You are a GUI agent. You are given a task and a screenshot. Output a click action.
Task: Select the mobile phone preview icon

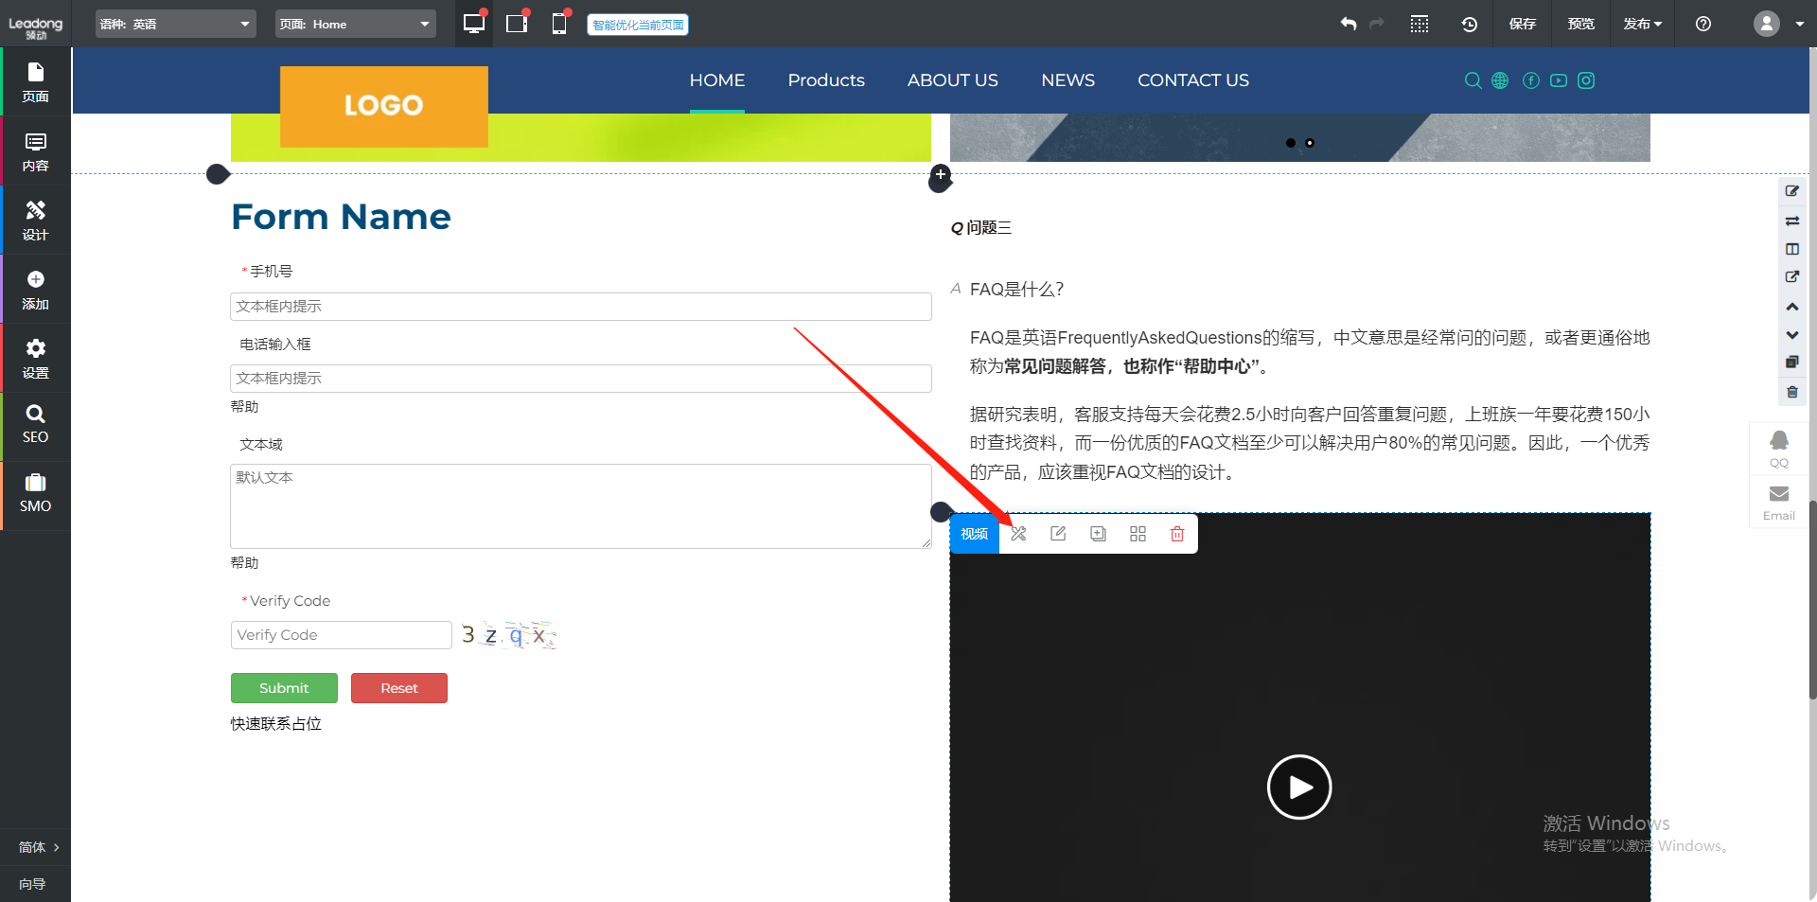coord(559,24)
